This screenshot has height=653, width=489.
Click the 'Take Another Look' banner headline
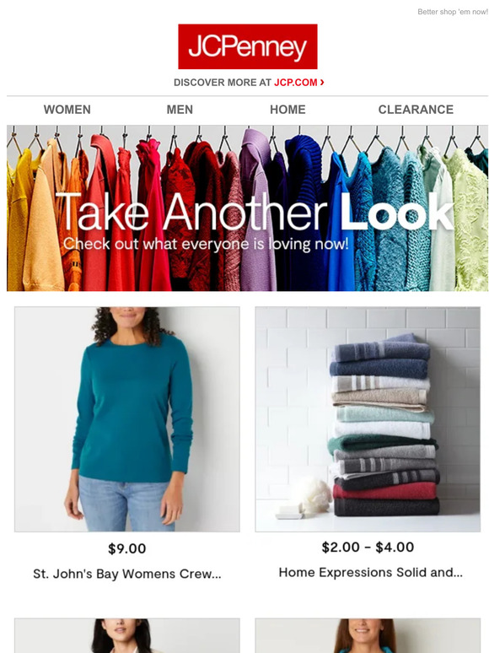tap(255, 212)
